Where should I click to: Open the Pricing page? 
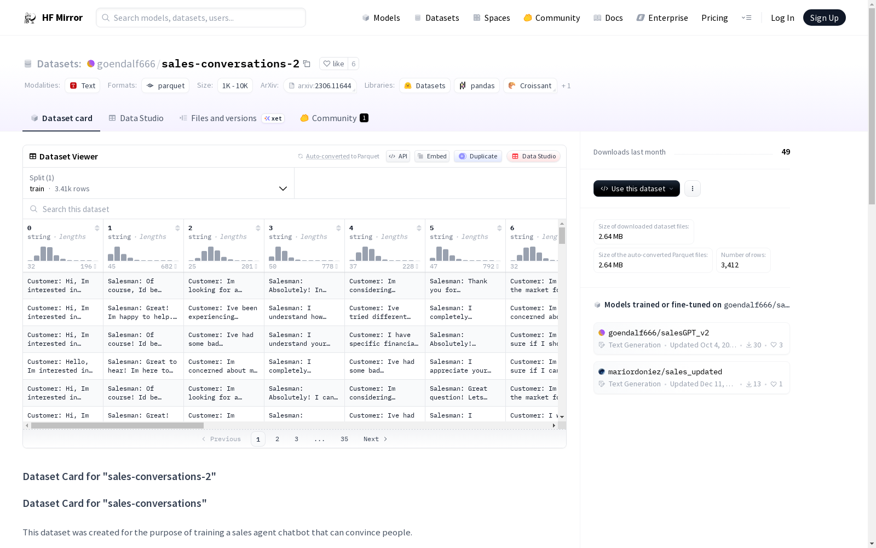pyautogui.click(x=714, y=18)
